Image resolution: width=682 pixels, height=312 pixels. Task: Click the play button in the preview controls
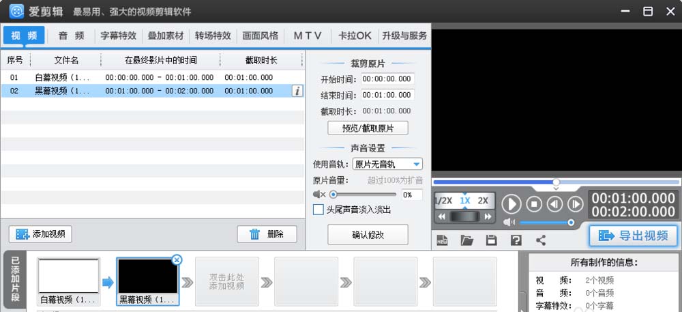pos(512,203)
